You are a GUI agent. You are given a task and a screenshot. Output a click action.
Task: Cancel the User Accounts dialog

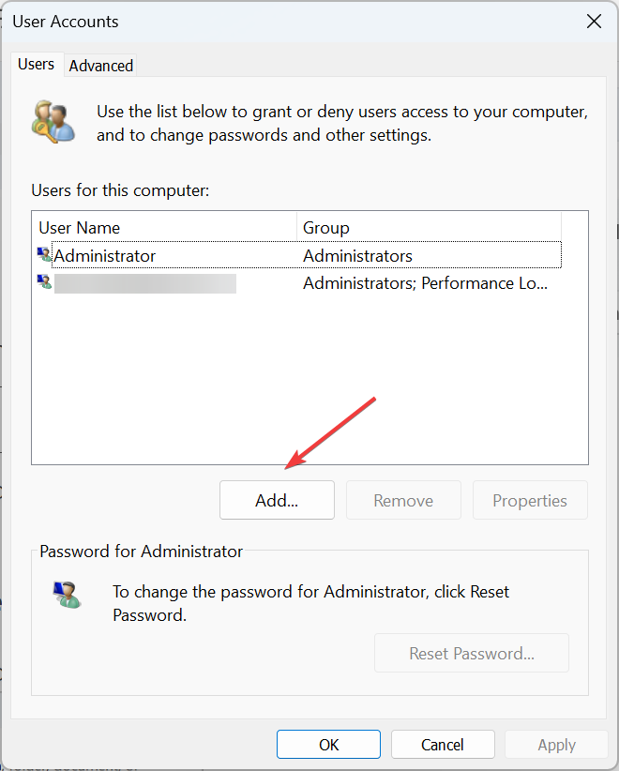[442, 745]
